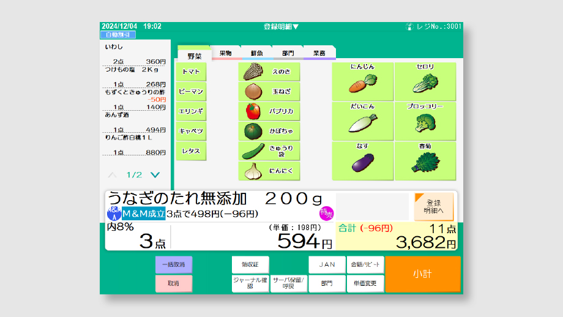Switch to the 果物 tab
This screenshot has height=317, width=563.
[225, 53]
